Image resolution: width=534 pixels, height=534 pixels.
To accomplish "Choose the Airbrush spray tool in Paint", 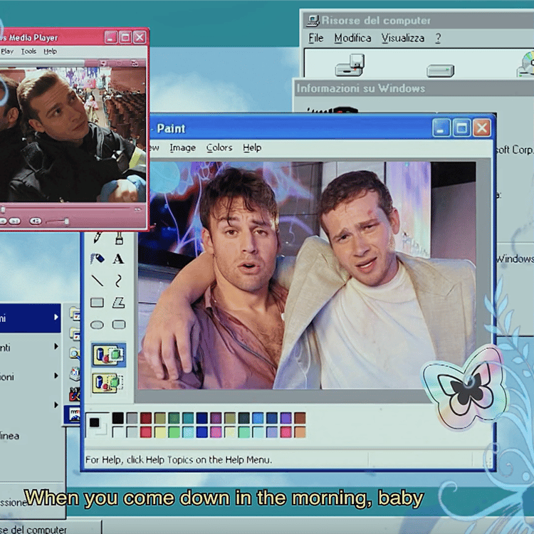I will click(x=98, y=259).
